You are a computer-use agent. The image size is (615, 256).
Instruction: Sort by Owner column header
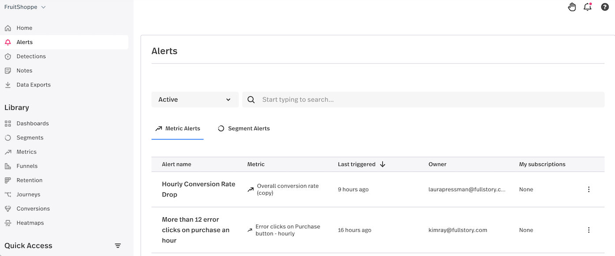pos(437,164)
